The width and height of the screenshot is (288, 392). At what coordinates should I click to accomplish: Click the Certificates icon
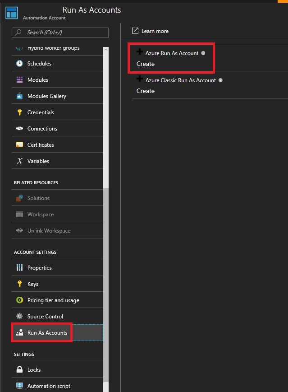point(19,145)
